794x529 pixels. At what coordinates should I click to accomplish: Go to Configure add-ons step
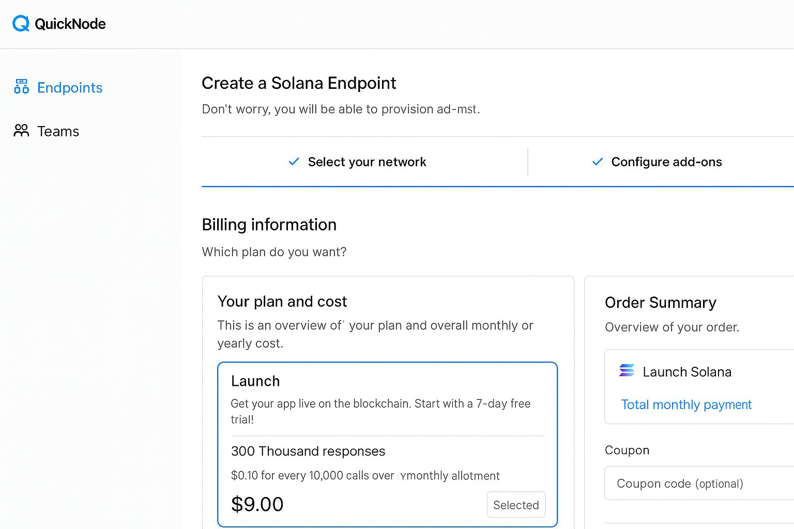(666, 162)
